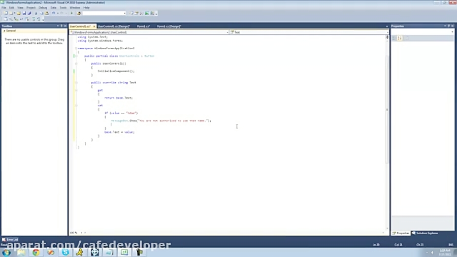Click the Alphabetical sort icon in Properties
Viewport: 457px width, 257px height.
400,38
